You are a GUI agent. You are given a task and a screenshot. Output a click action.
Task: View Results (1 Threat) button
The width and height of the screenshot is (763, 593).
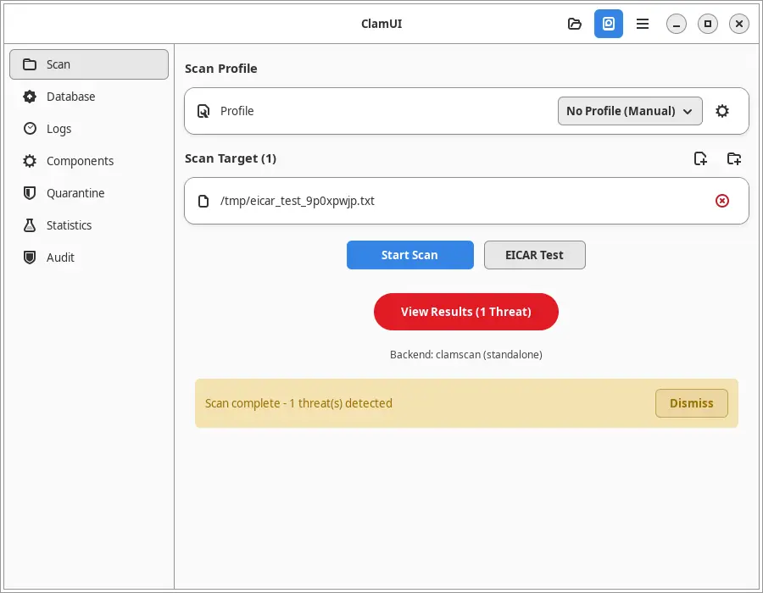(x=465, y=312)
